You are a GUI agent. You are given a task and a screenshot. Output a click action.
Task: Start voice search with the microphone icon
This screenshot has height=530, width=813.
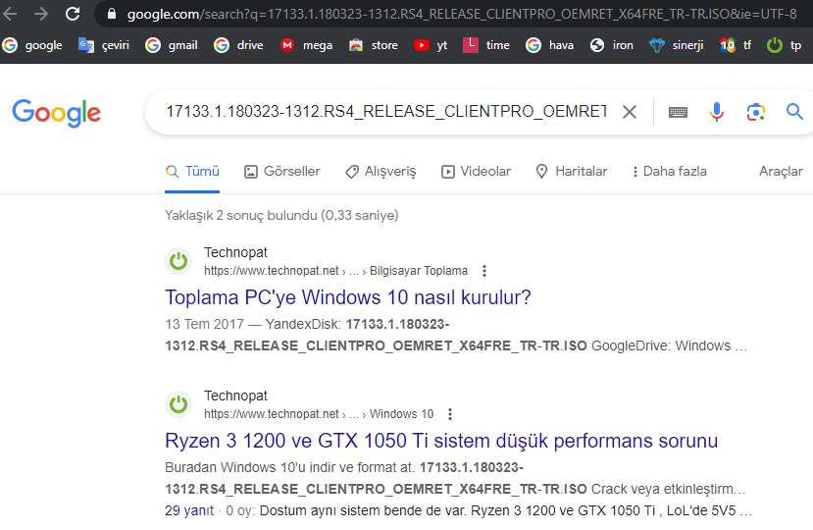717,112
